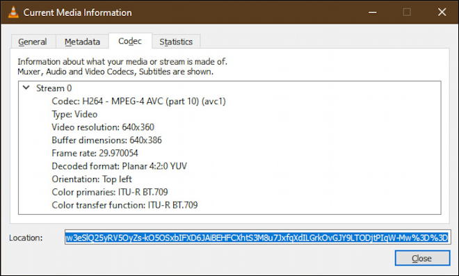459x276 pixels.
Task: Click inside the Location URL field
Action: (257, 237)
